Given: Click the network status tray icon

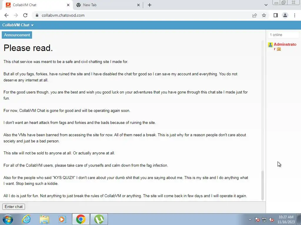Looking at the screenshot, I should 264,219.
